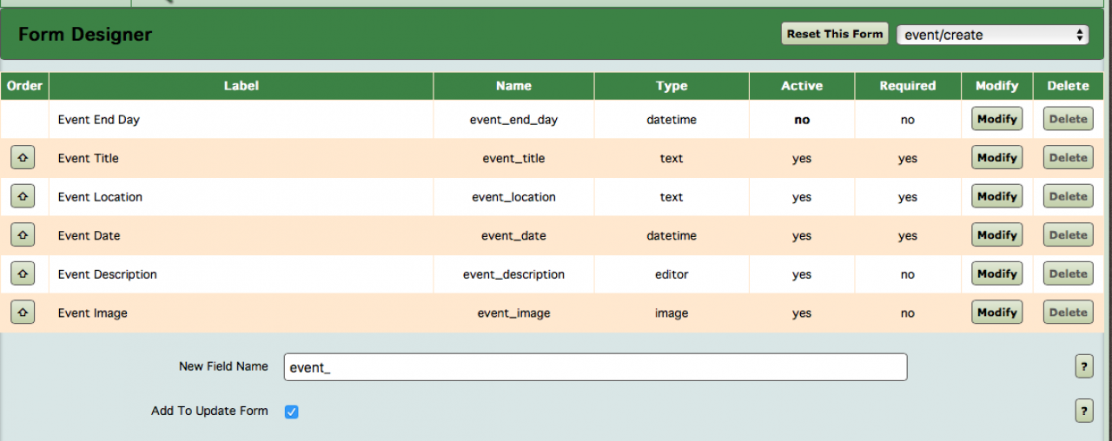Open the event/create form dropdown

tap(993, 35)
